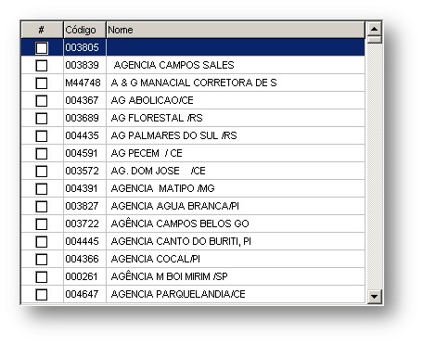Select checkbox for A & G MANACIAL CORRETORA
The height and width of the screenshot is (345, 423).
[42, 83]
